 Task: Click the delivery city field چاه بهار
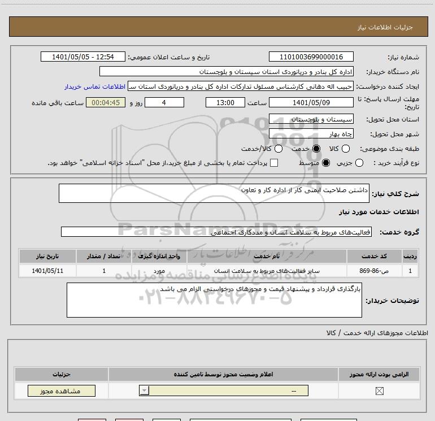click(311, 134)
